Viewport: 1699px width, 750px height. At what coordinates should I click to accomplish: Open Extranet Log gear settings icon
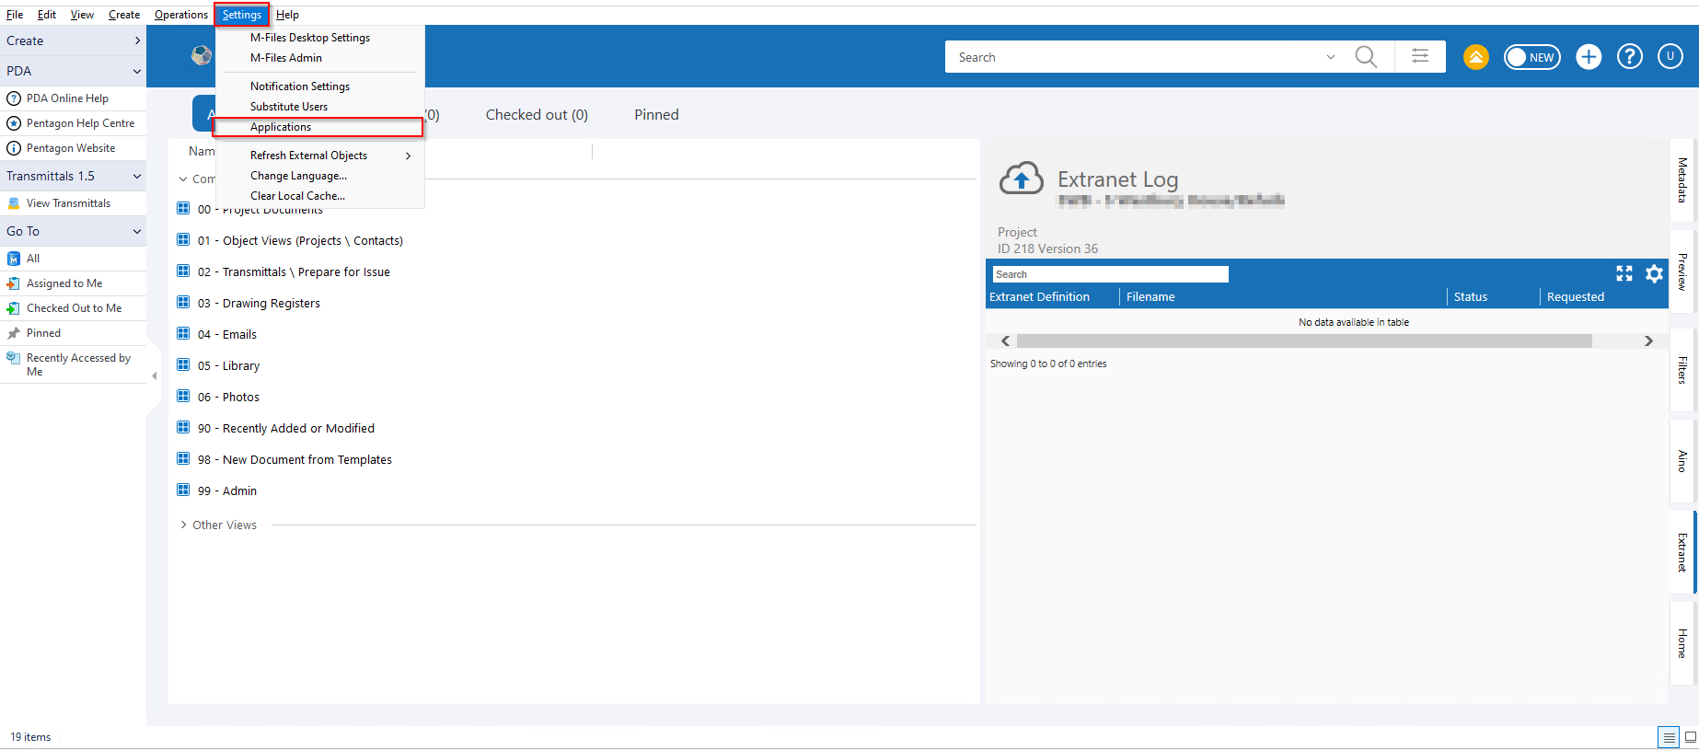coord(1654,274)
